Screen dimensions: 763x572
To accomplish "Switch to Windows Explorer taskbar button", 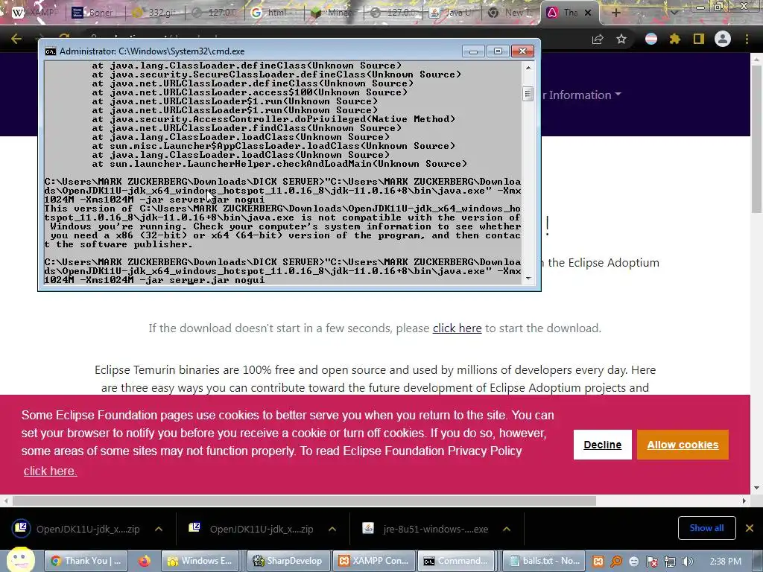I will (200, 561).
